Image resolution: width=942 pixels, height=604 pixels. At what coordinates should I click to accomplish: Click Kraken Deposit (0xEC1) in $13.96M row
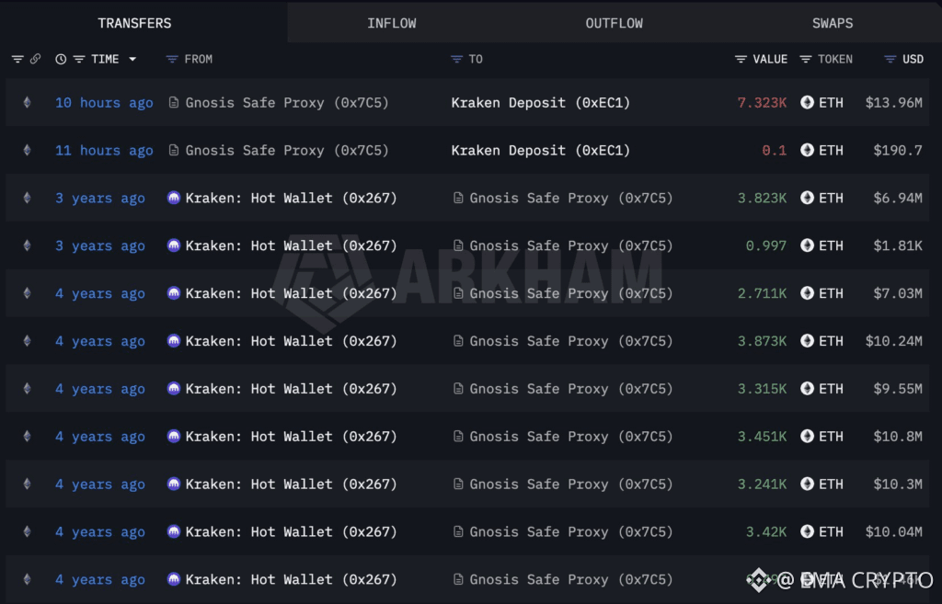coord(541,103)
